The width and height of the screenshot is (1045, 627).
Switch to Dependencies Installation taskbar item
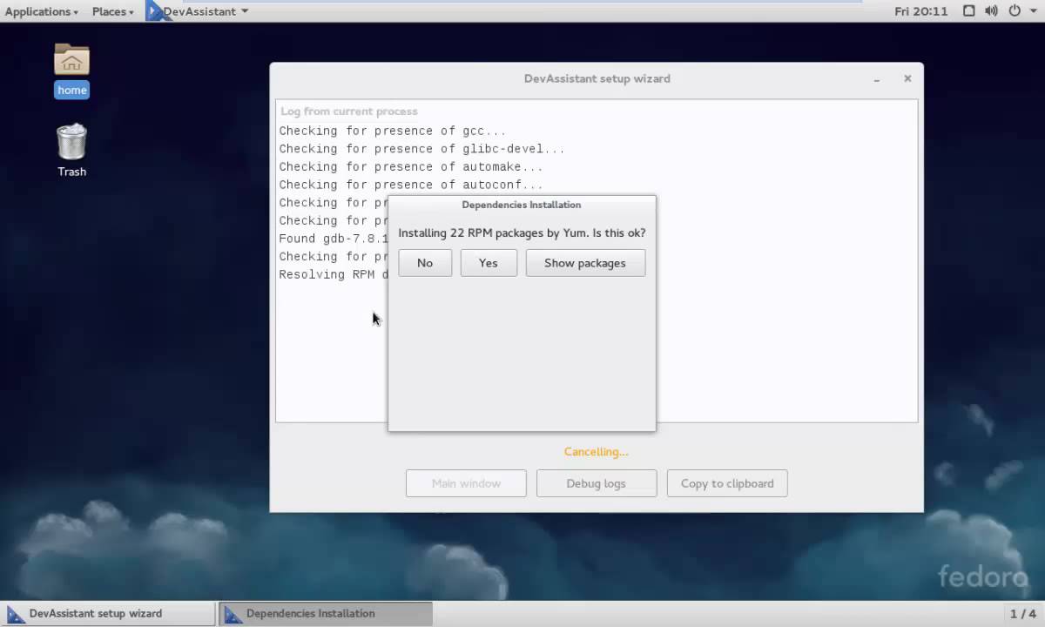[326, 613]
